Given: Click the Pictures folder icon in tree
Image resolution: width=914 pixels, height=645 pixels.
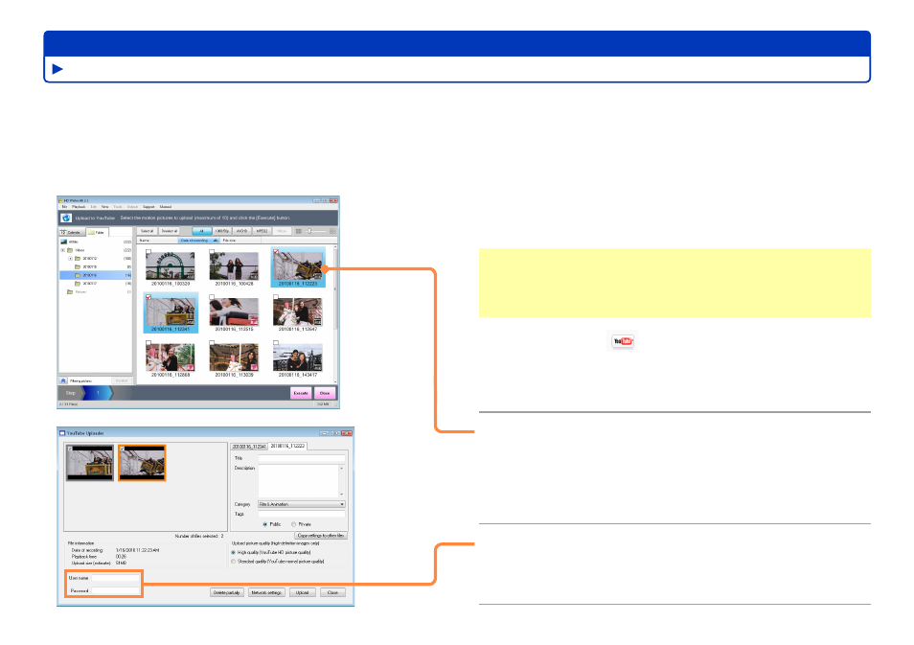Looking at the screenshot, I should [x=70, y=291].
